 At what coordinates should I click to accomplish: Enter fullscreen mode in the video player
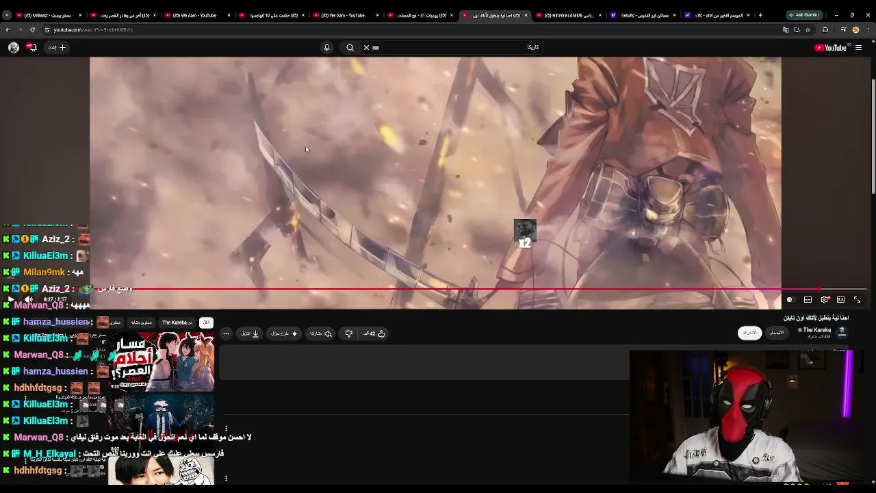tap(857, 299)
